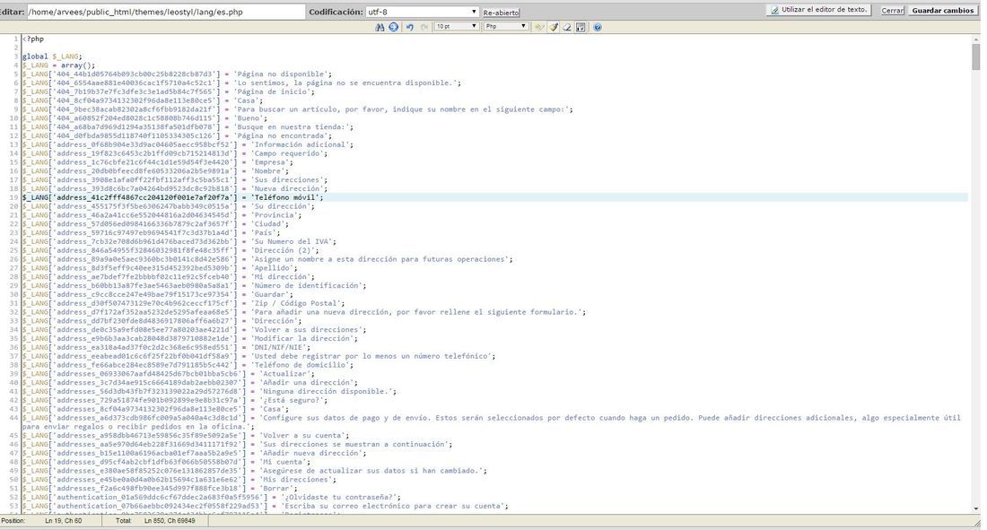
Task: Click Guardar cambios to save
Action: 942,11
